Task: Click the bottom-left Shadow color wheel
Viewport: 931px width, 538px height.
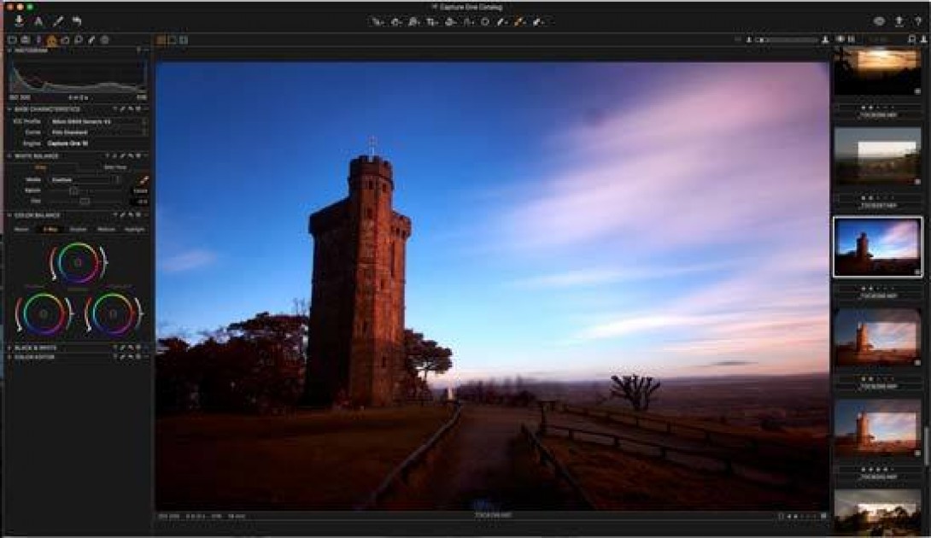Action: 44,313
